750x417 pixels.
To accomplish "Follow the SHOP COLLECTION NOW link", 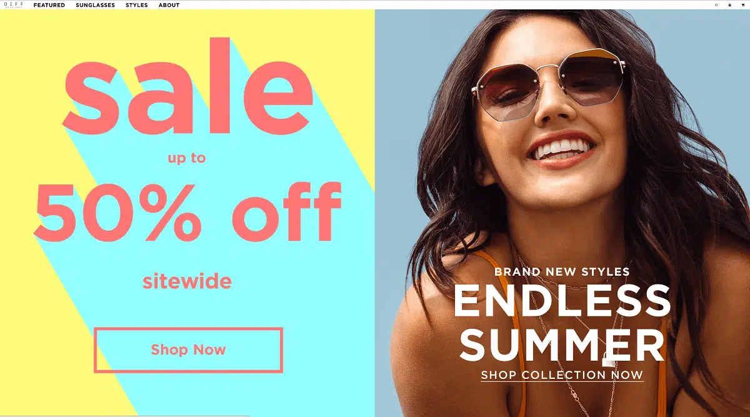I will [x=562, y=375].
